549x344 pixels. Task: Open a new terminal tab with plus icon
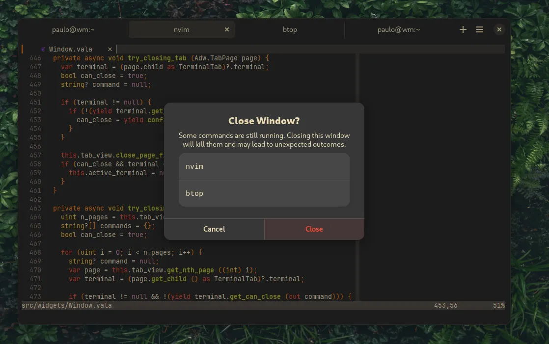coord(463,30)
